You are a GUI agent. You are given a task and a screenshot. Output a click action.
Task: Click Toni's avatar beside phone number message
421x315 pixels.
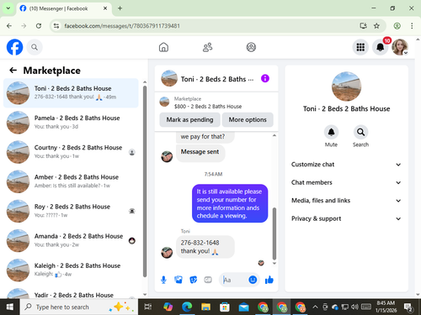167,253
